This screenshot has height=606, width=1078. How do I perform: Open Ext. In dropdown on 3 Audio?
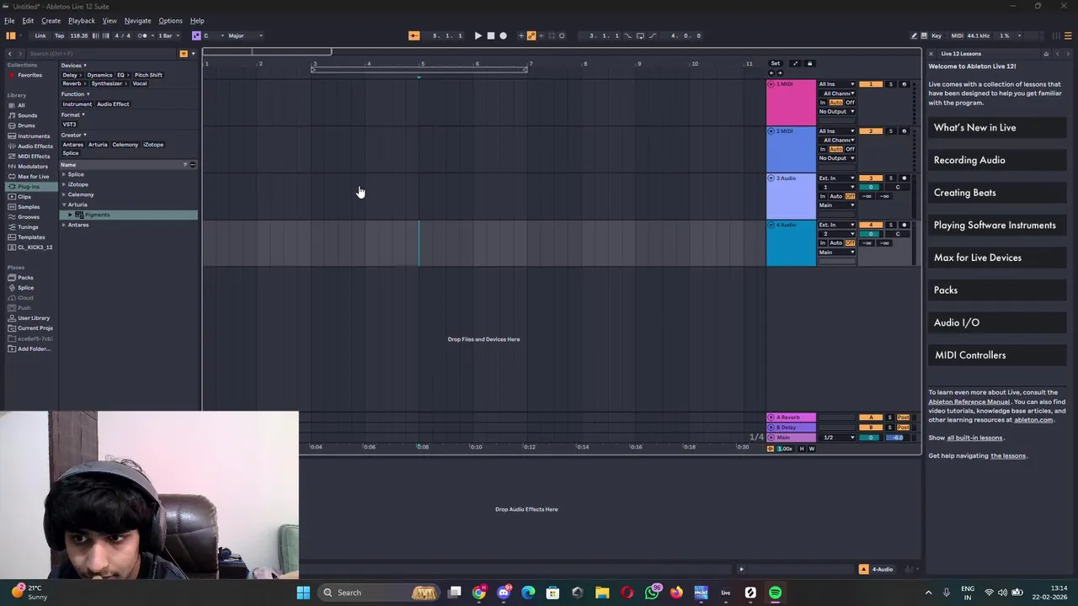click(836, 178)
